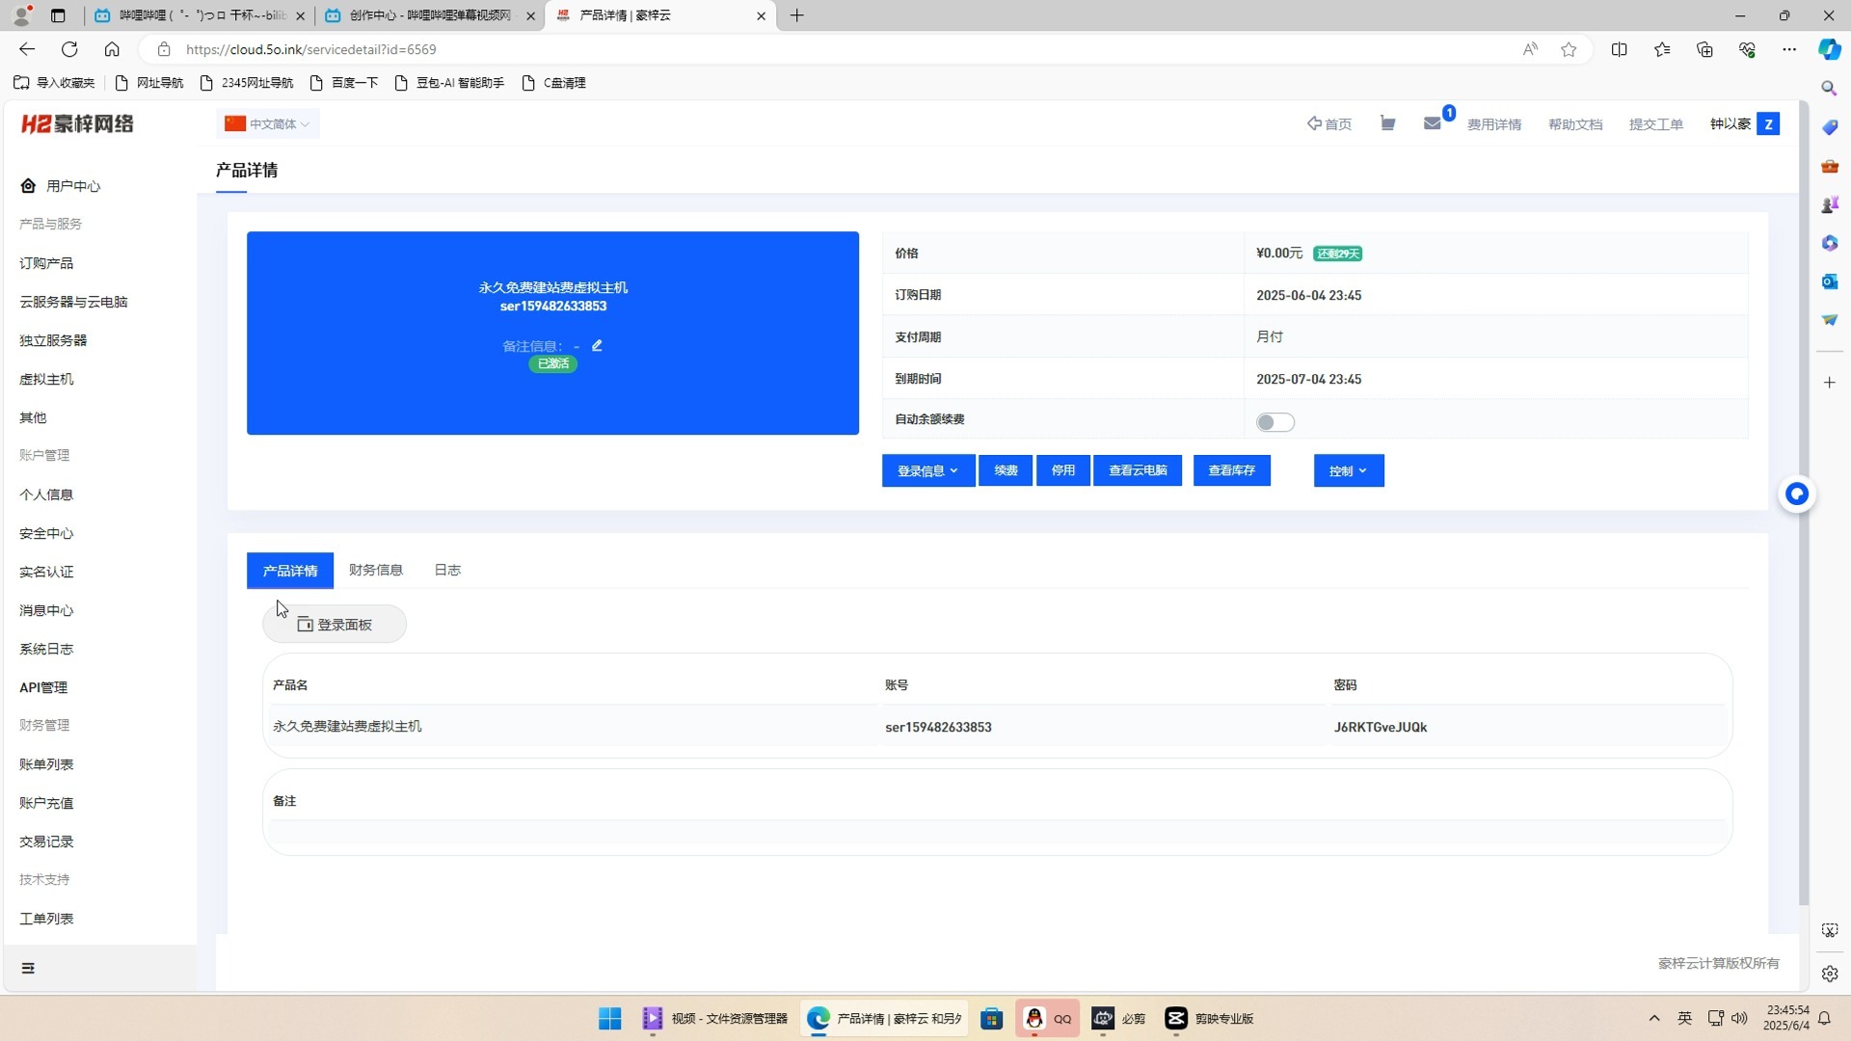Open 账单列表 in the sidebar
The image size is (1851, 1041).
[x=46, y=764]
